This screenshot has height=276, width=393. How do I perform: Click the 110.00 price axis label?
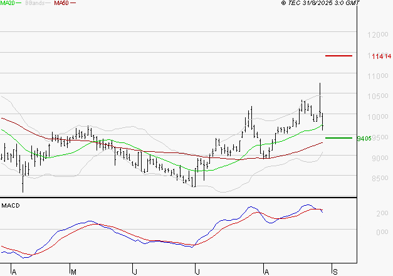(378, 76)
